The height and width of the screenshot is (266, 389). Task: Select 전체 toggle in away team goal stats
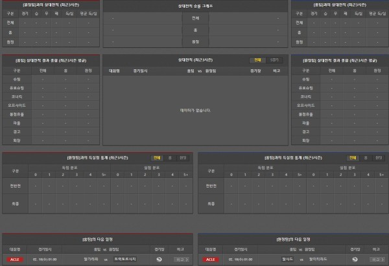point(353,157)
